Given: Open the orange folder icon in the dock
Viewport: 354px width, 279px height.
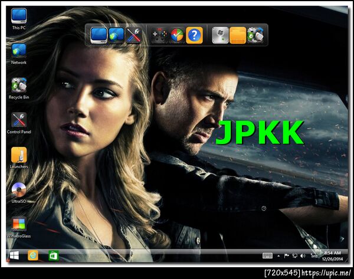Looking at the screenshot, I should tap(238, 35).
